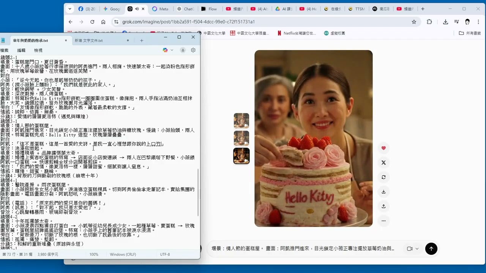Share the post to X
Screen dimensions: 486x273
click(x=383, y=163)
